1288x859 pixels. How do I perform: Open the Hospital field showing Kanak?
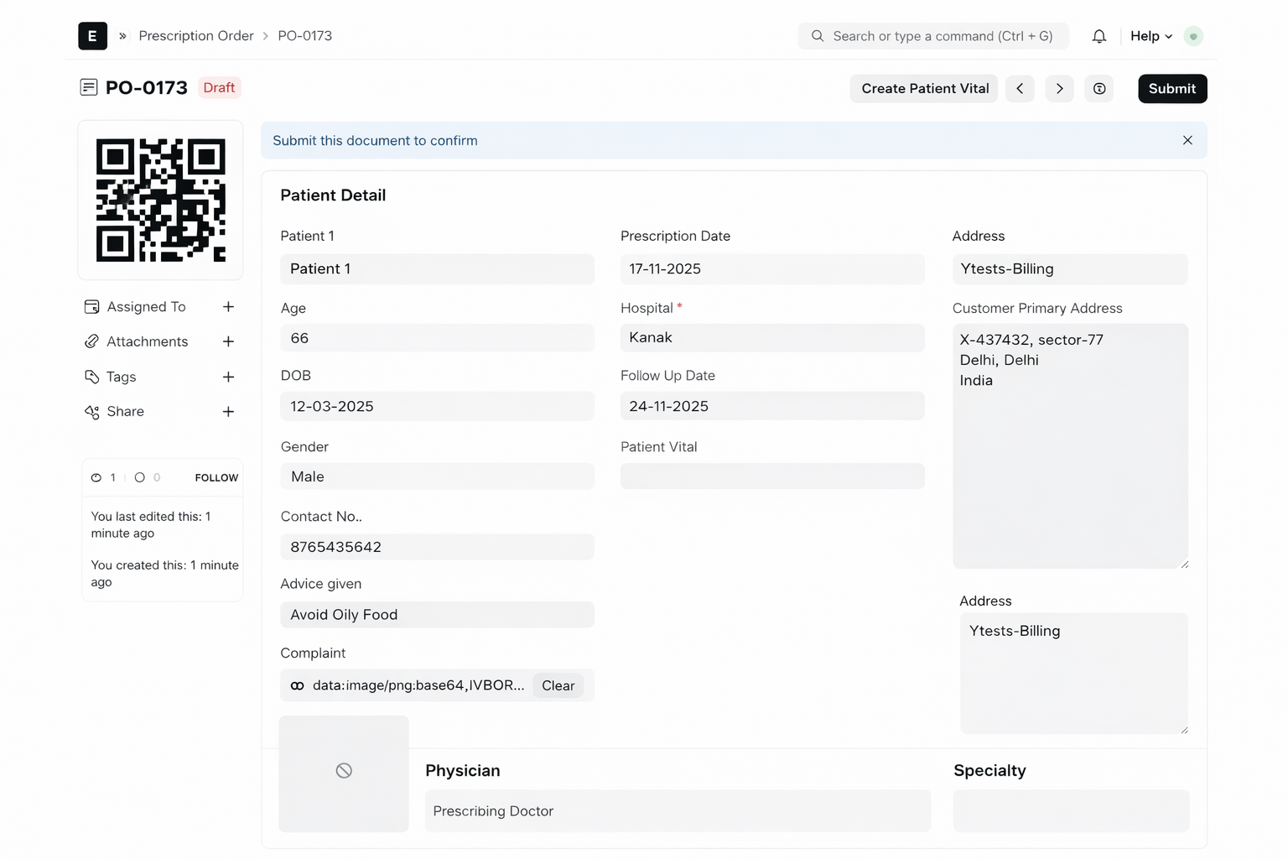tap(772, 338)
